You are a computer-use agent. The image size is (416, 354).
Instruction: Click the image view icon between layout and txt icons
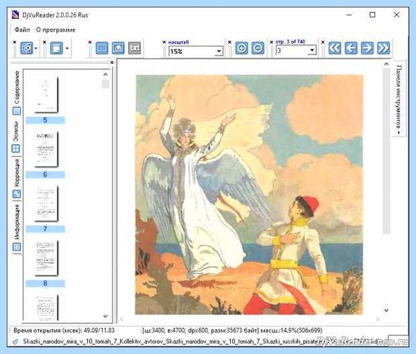(118, 48)
